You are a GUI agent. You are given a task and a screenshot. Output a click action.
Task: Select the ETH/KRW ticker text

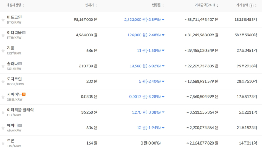tap(14, 38)
